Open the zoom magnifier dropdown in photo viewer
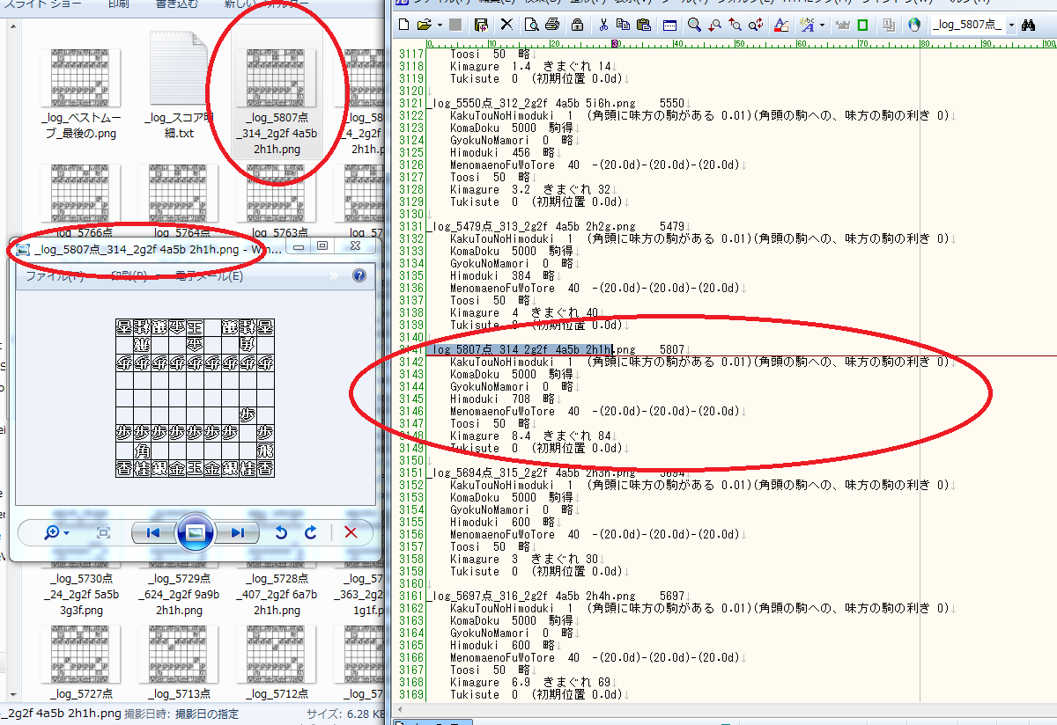This screenshot has height=725, width=1057. click(x=56, y=532)
